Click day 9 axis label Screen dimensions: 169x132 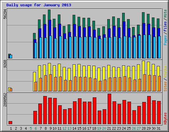(x=51, y=128)
